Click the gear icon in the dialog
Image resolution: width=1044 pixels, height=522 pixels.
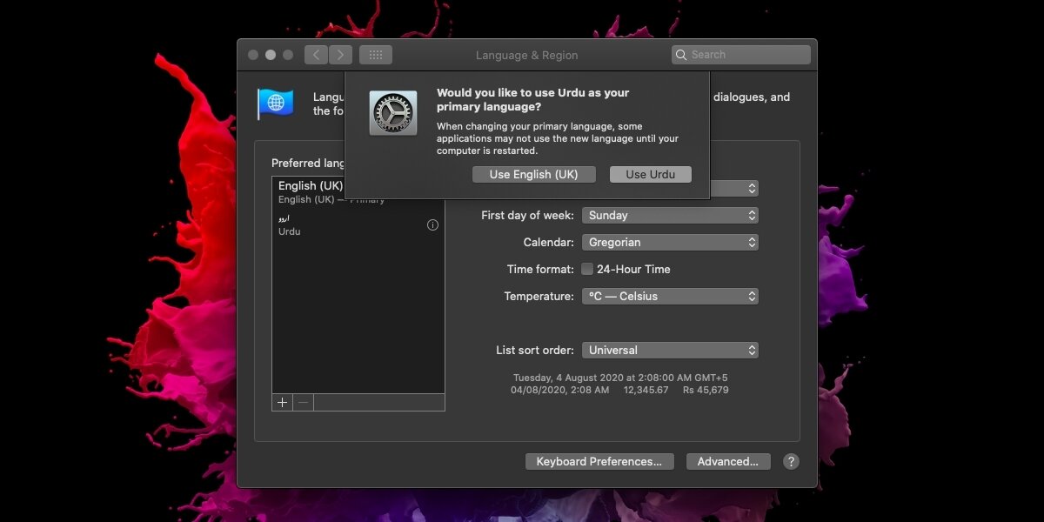pos(392,112)
